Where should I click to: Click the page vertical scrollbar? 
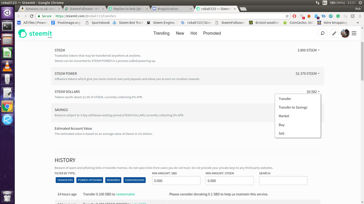362,61
